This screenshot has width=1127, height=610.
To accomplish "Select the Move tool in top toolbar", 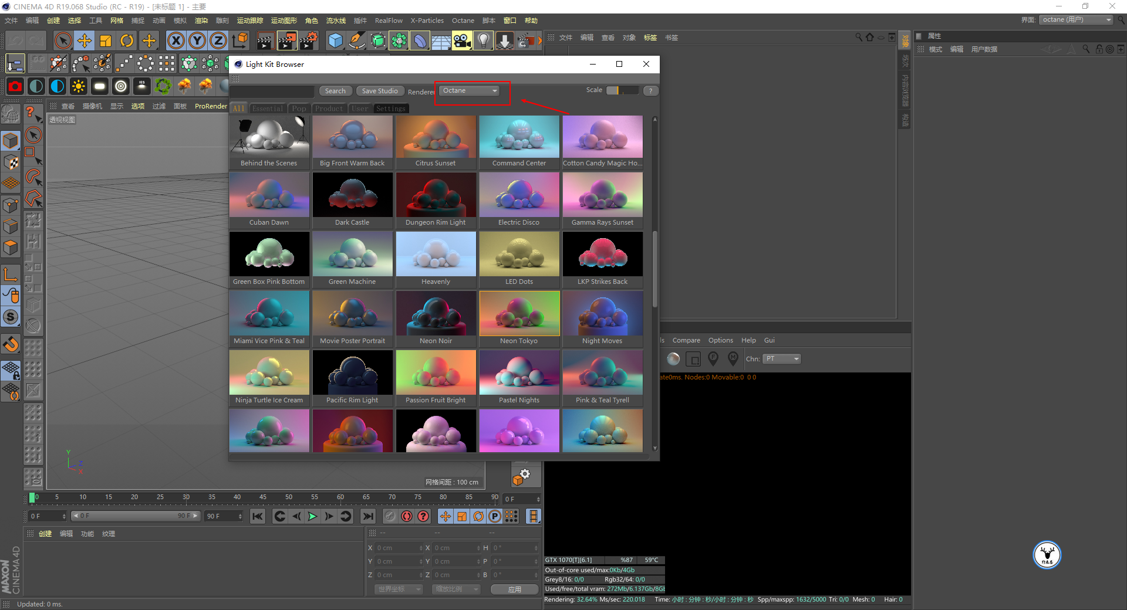I will (85, 40).
